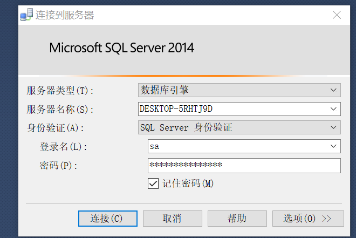Click the 服务器类型(T) label

(x=60, y=91)
